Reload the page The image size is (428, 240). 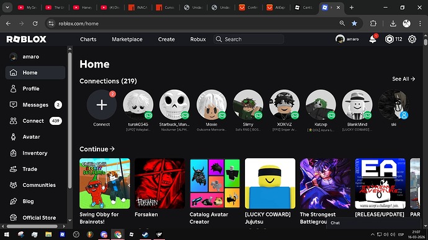(x=35, y=24)
